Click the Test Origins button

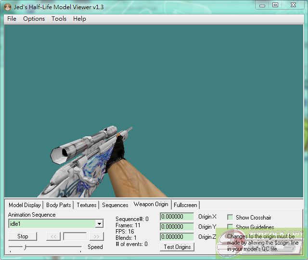coord(177,247)
